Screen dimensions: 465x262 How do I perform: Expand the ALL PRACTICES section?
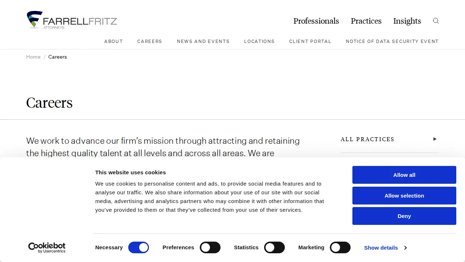(x=389, y=139)
